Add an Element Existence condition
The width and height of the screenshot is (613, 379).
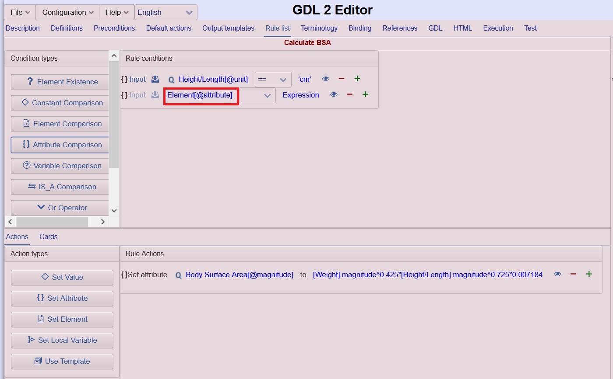[60, 82]
